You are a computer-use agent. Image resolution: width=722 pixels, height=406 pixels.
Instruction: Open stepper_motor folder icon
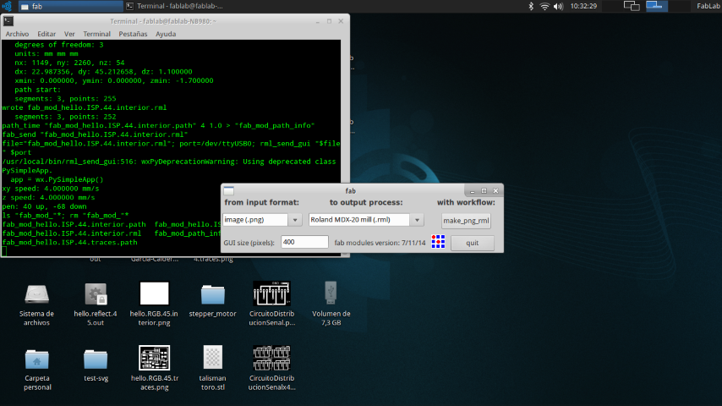pos(213,295)
